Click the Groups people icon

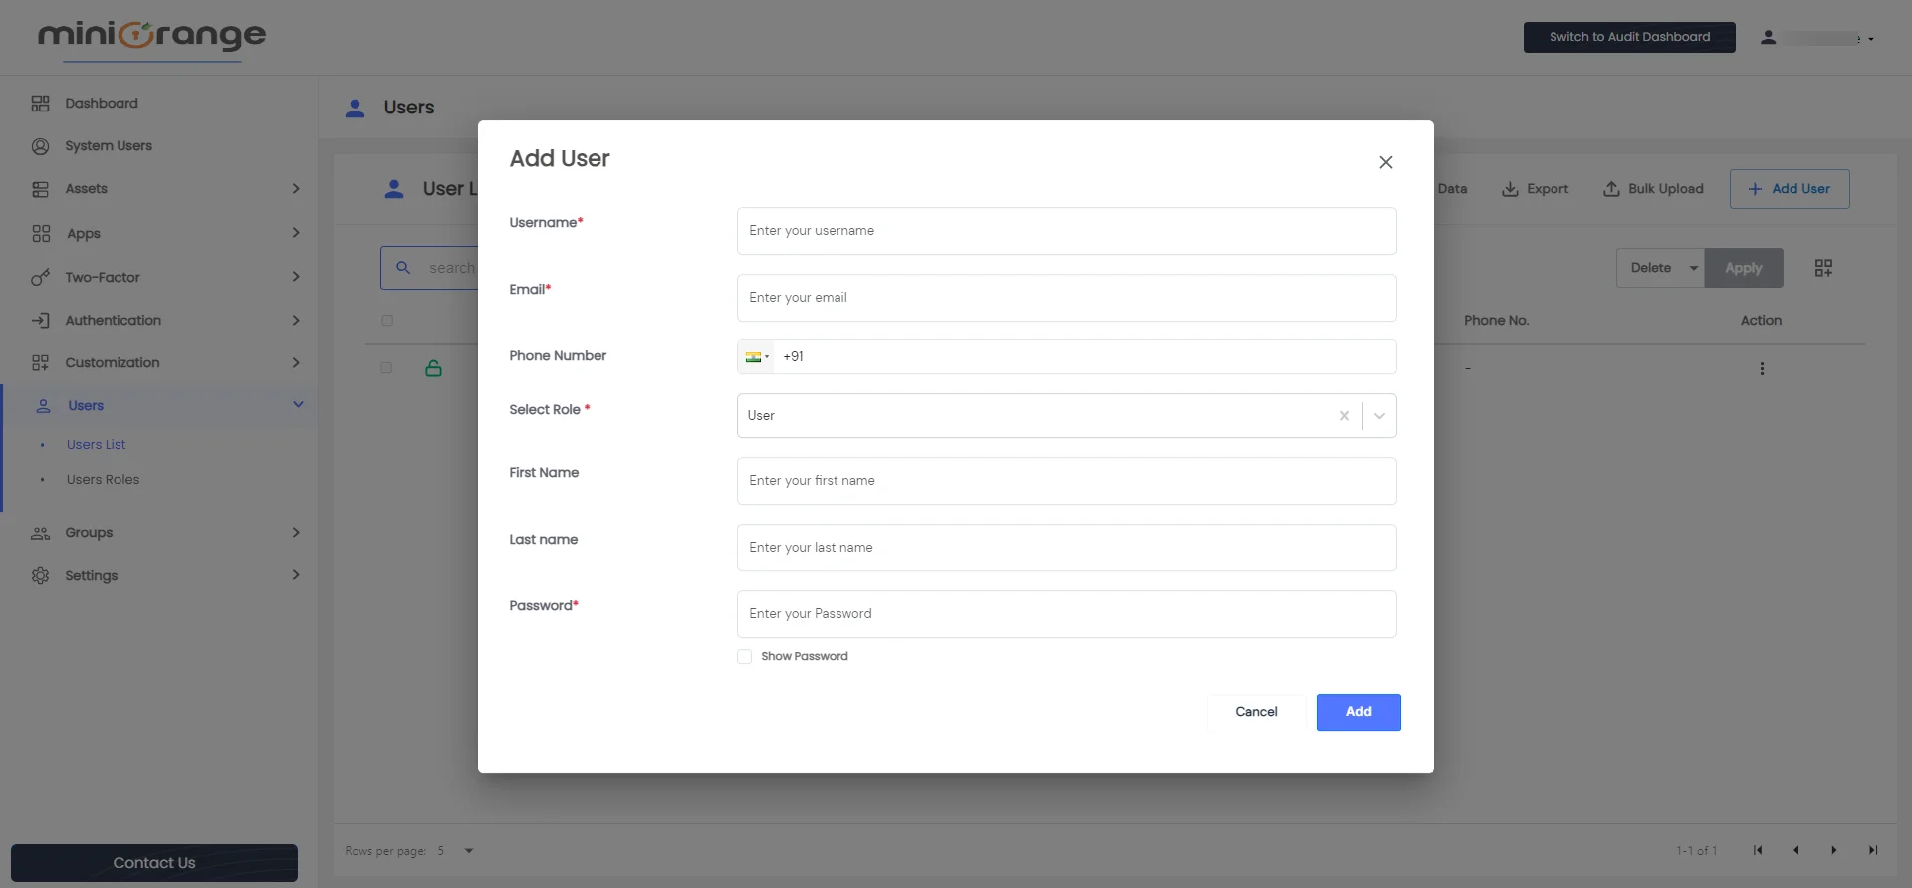(x=40, y=533)
